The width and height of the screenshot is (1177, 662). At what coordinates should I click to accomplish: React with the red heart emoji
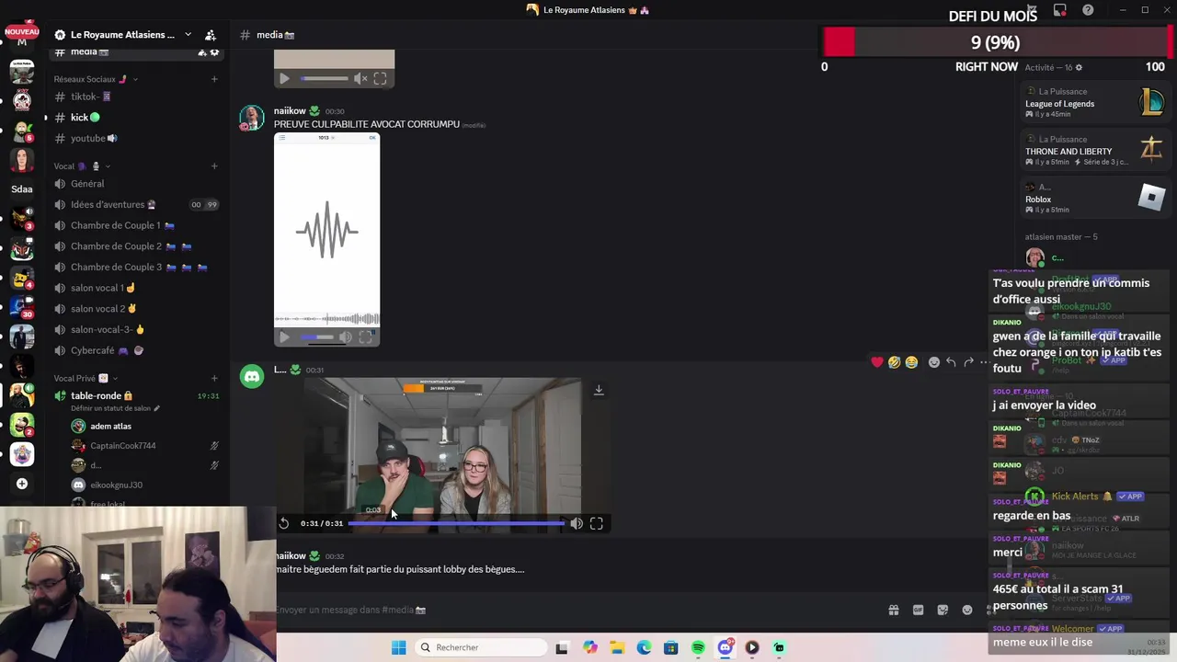click(877, 362)
